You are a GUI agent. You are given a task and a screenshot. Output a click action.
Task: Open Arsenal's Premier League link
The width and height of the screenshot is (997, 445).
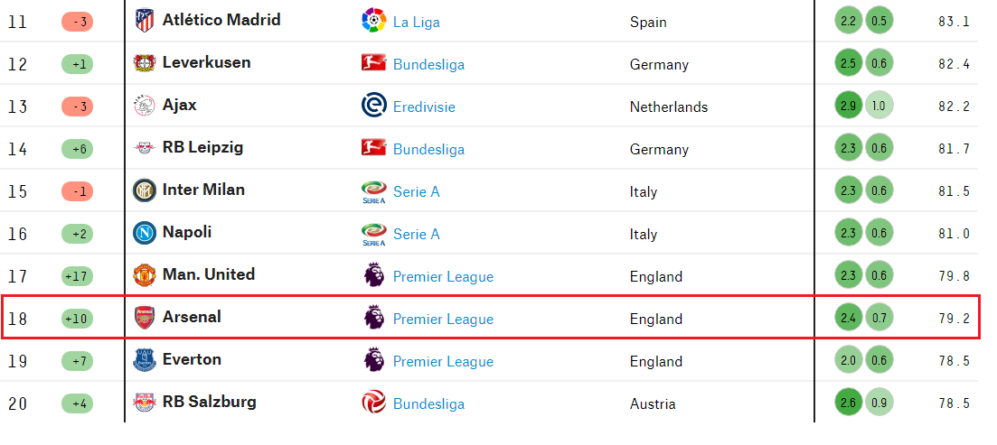[443, 320]
